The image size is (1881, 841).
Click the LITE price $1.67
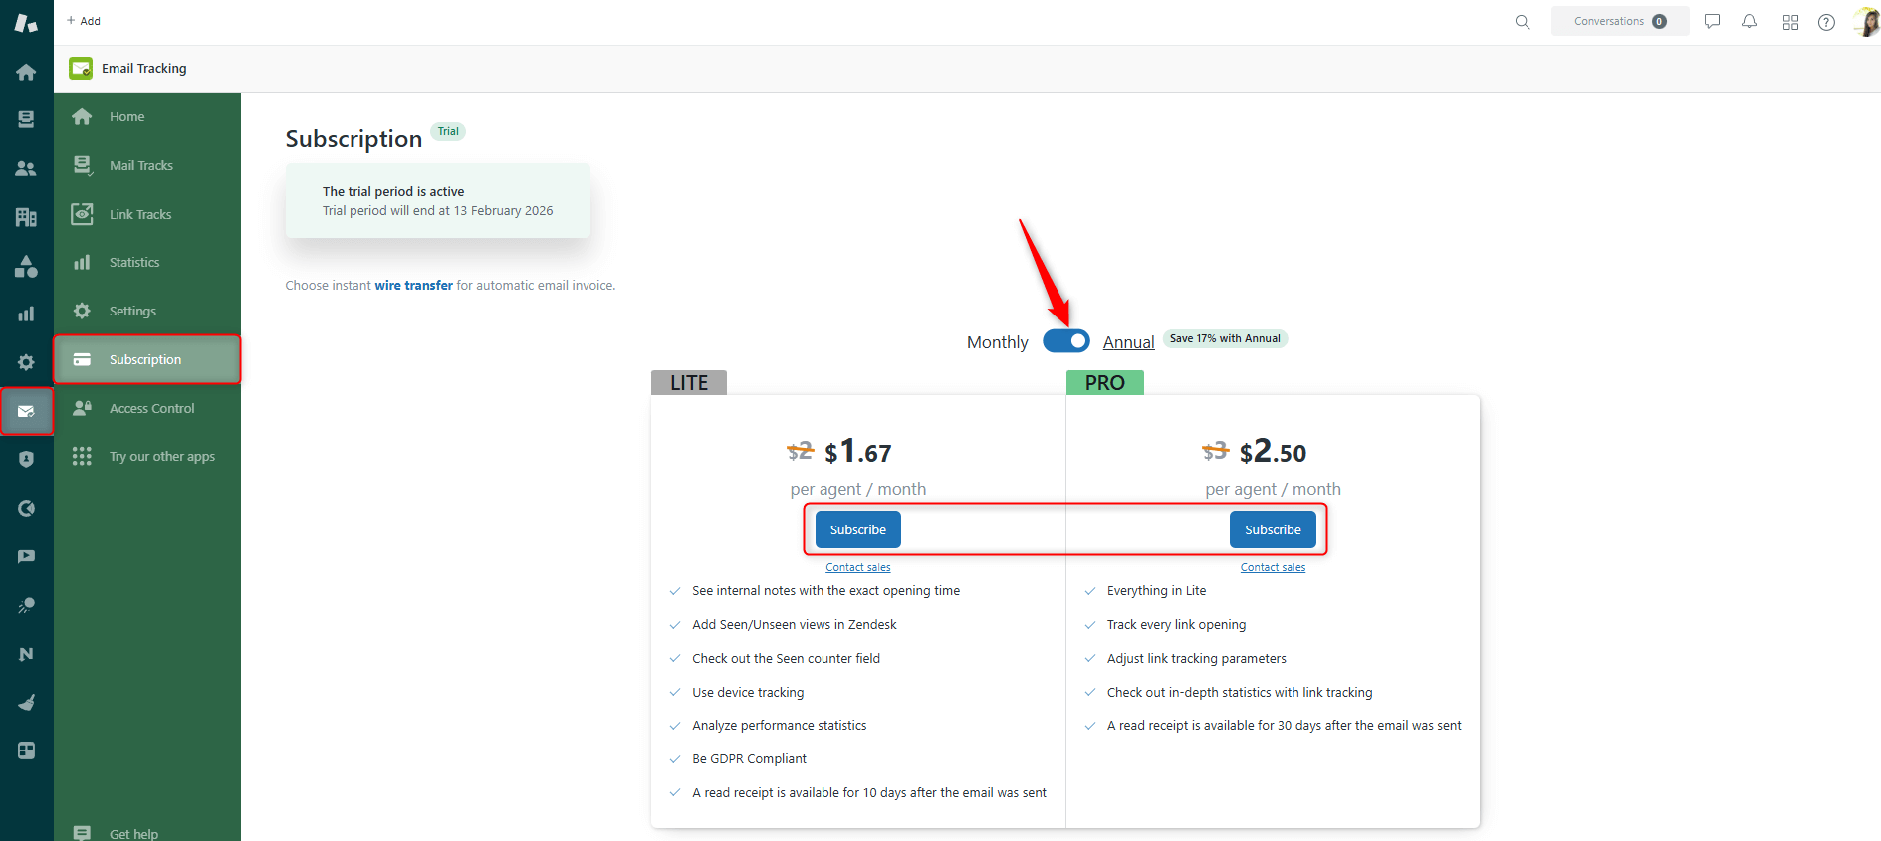857,452
